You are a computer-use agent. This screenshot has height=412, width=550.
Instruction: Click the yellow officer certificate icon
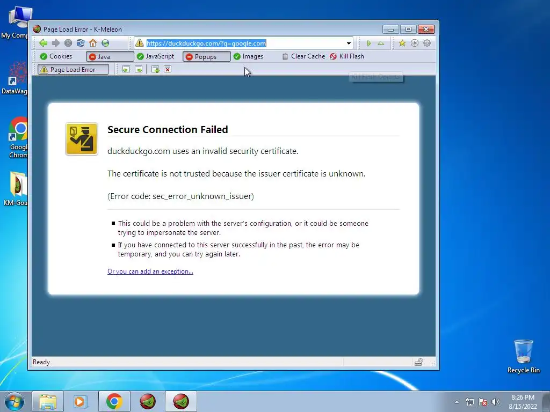coord(82,139)
